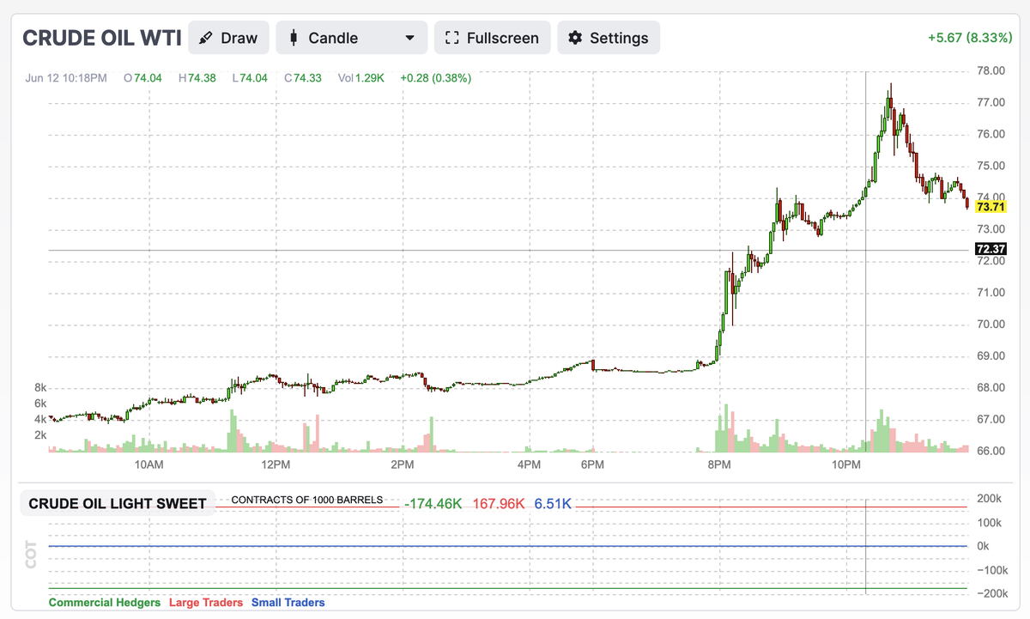
Task: Click the 167.96K large traders value
Action: (x=498, y=504)
